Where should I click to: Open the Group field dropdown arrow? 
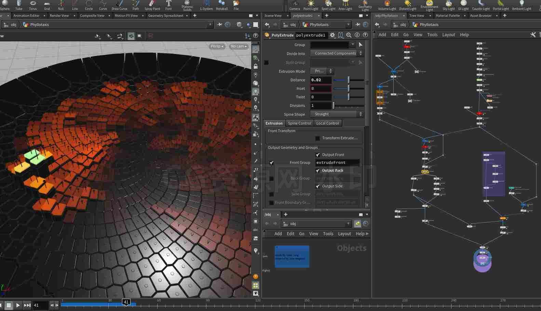(x=352, y=45)
